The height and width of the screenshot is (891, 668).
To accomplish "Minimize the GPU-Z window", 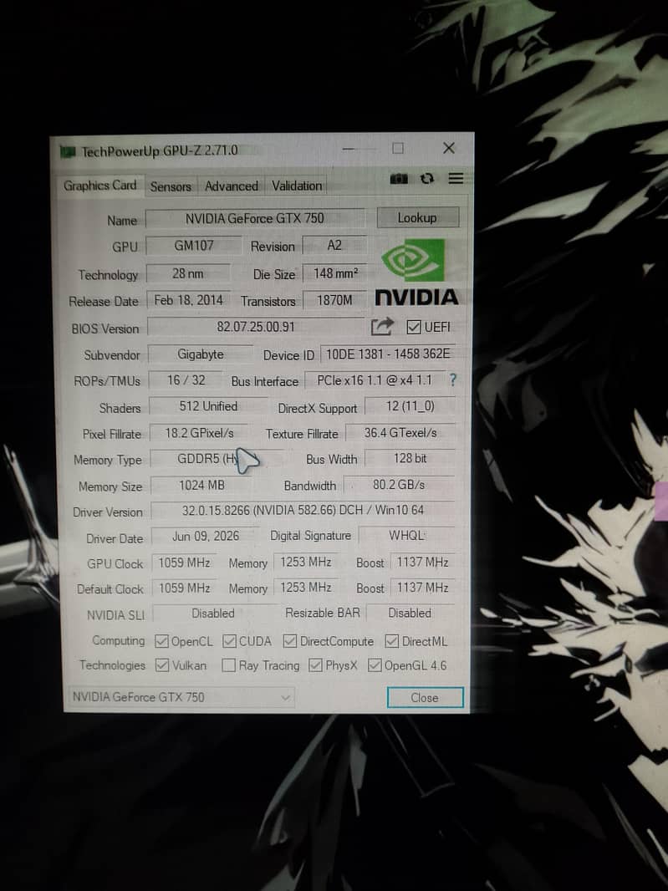I will click(349, 149).
